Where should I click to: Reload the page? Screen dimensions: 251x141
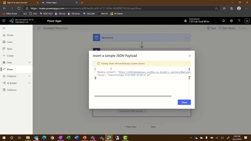click(x=19, y=8)
